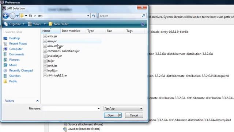Go back using the blue Back arrow

pos(6,16)
